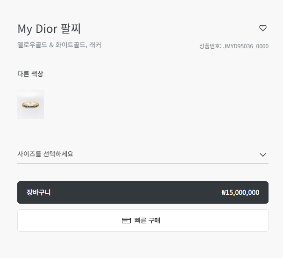Click the 화이트골드 material text
This screenshot has width=283, height=258.
[70, 45]
